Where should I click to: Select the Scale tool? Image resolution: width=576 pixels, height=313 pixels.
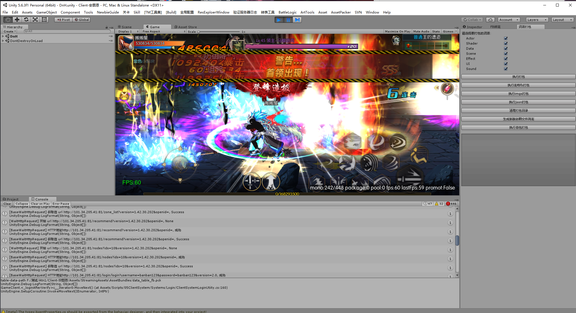(x=35, y=19)
